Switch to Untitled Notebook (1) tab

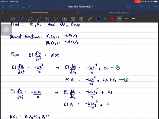point(119,13)
